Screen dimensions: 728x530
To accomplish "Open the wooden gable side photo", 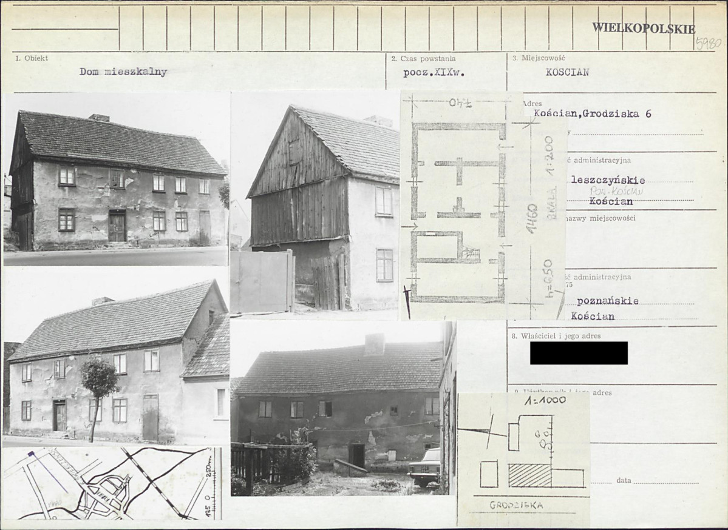I will point(315,203).
